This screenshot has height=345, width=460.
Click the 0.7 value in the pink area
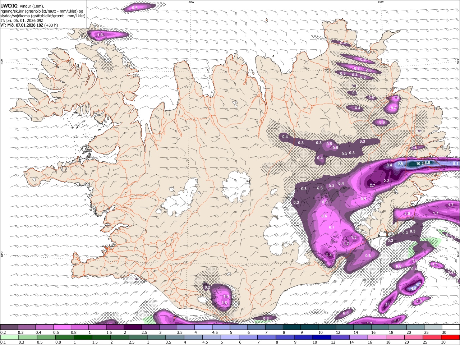coord(332,227)
